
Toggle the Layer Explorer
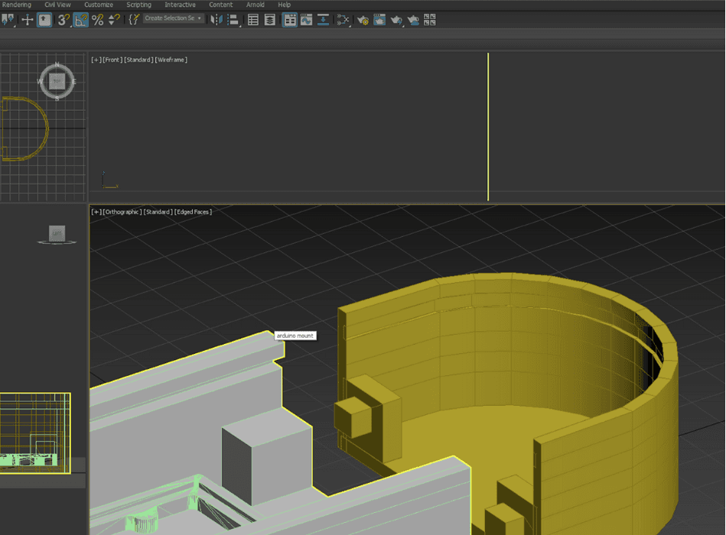[270, 20]
